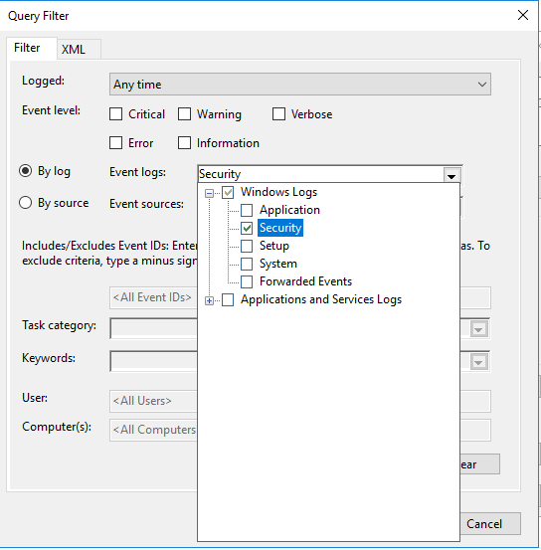Close the Query Filter dialog
541x550 pixels.
tap(523, 15)
